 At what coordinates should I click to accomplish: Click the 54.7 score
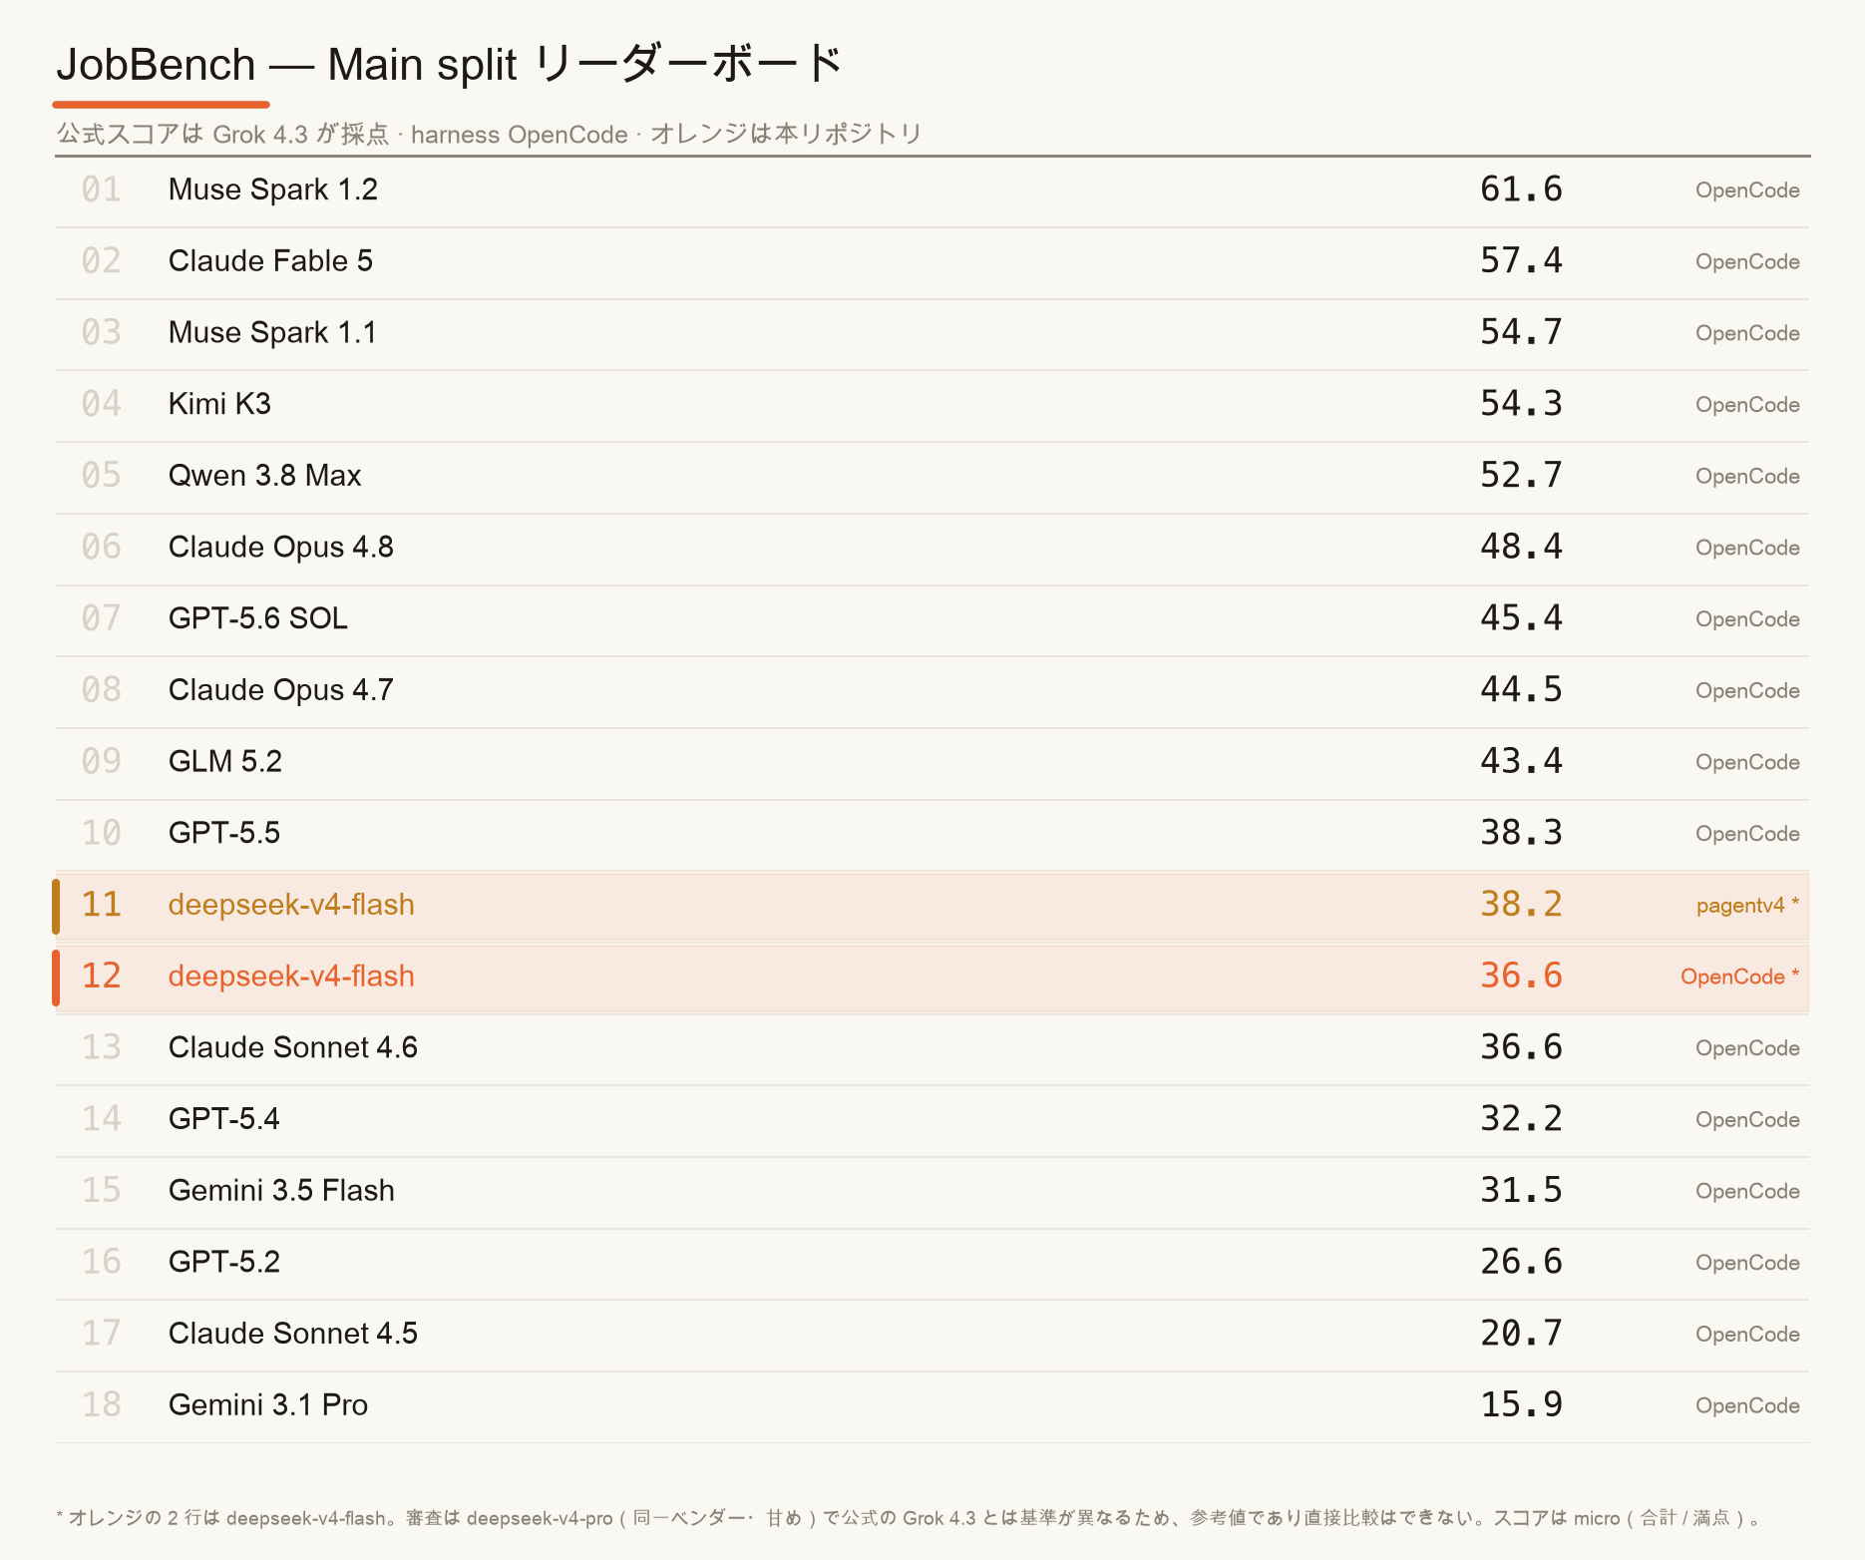[x=1521, y=332]
